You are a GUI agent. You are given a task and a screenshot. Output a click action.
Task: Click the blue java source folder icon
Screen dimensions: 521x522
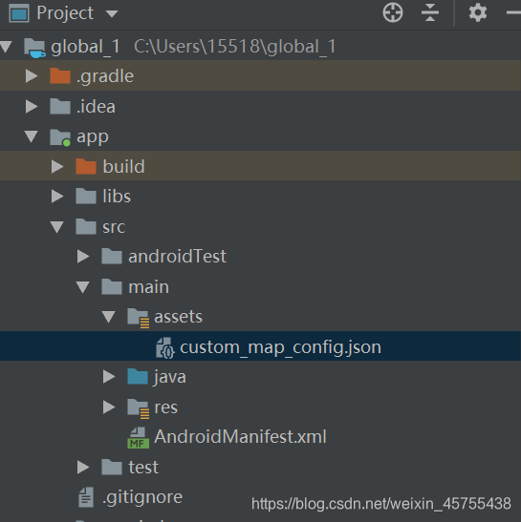138,377
